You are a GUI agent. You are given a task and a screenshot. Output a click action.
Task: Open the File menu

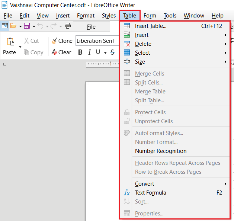coord(8,16)
